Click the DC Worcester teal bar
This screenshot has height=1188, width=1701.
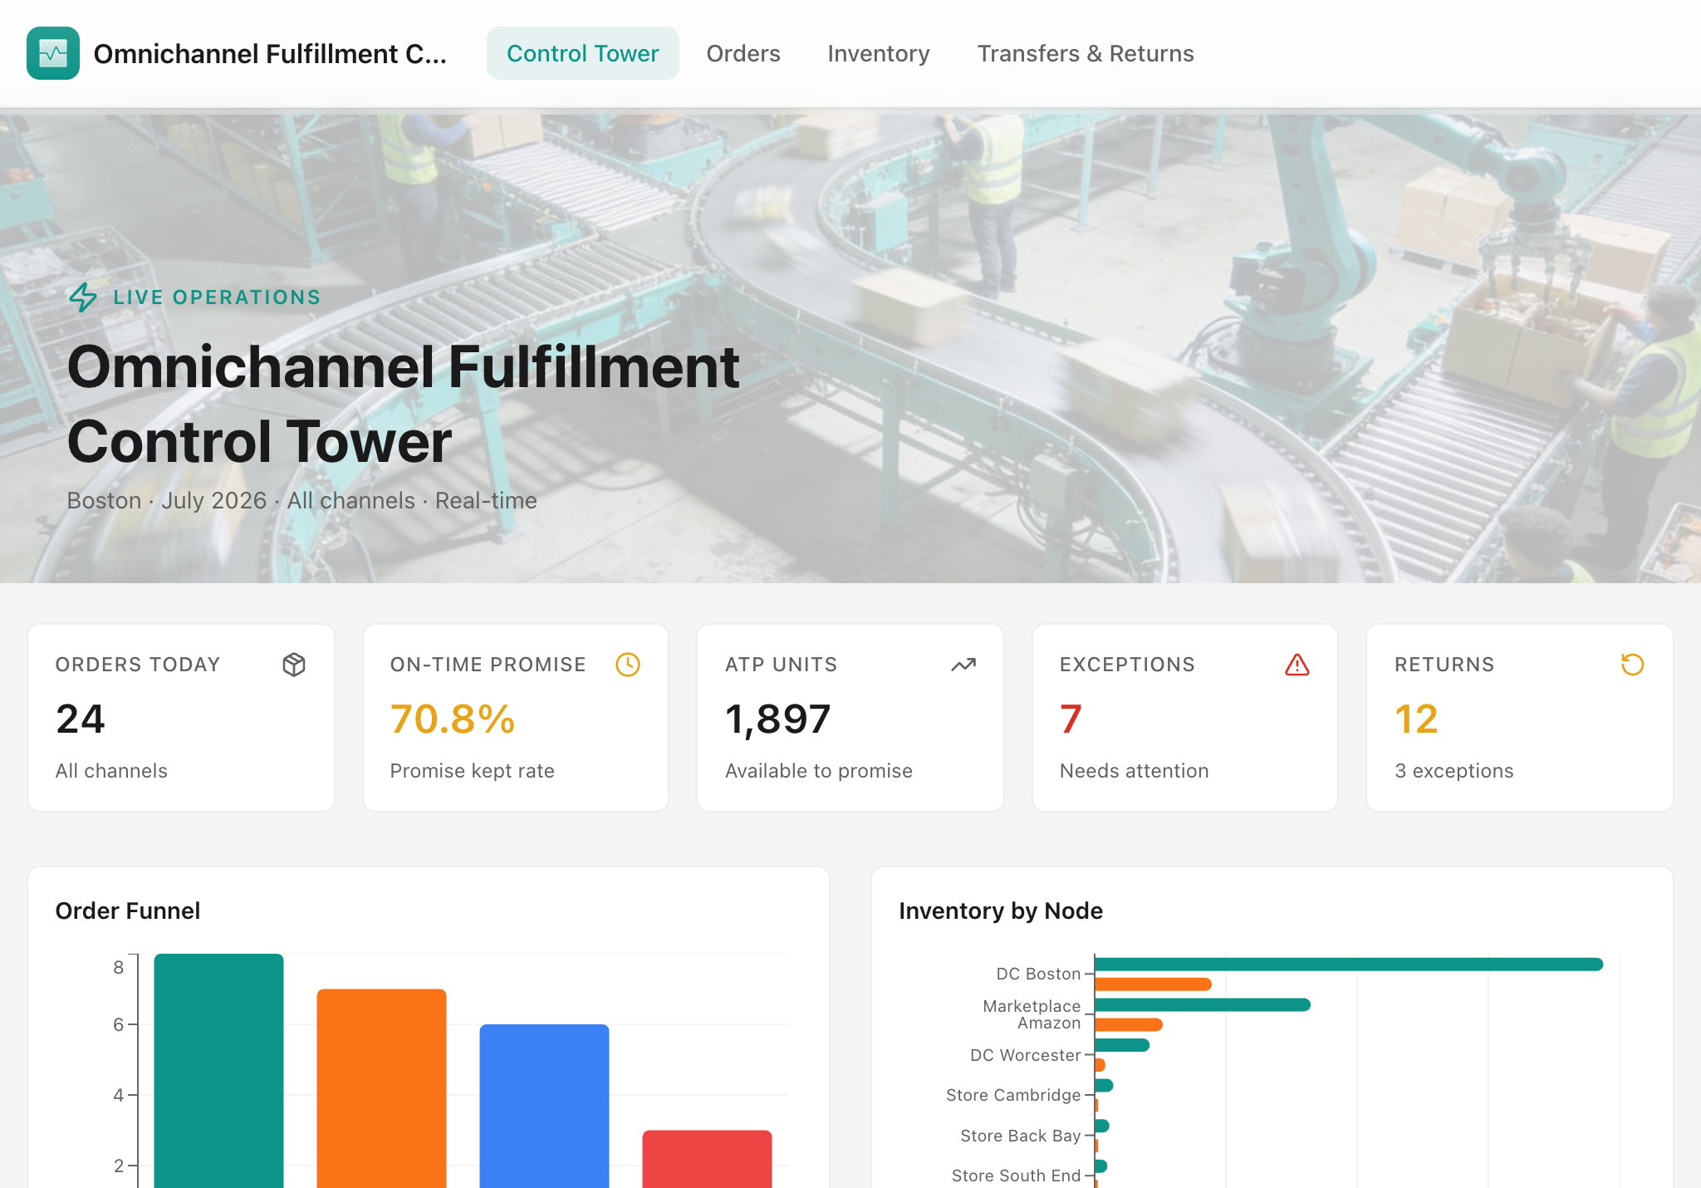(1122, 1045)
